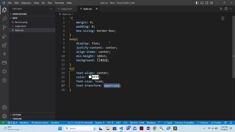Open File Explorer from taskbar
The height and width of the screenshot is (132, 235).
[108, 128]
